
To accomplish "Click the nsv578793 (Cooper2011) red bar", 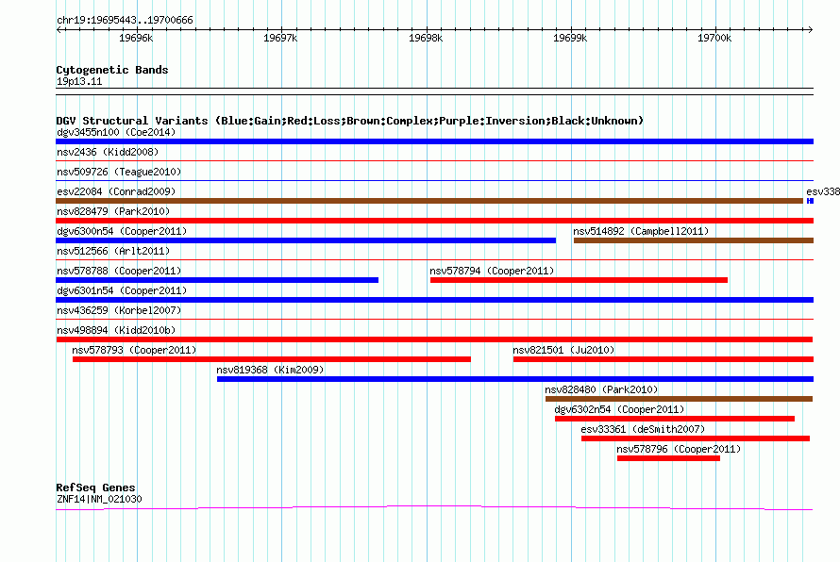I will 272,359.
